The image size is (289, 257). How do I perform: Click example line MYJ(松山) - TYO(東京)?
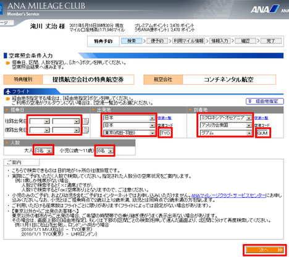tap(57, 229)
